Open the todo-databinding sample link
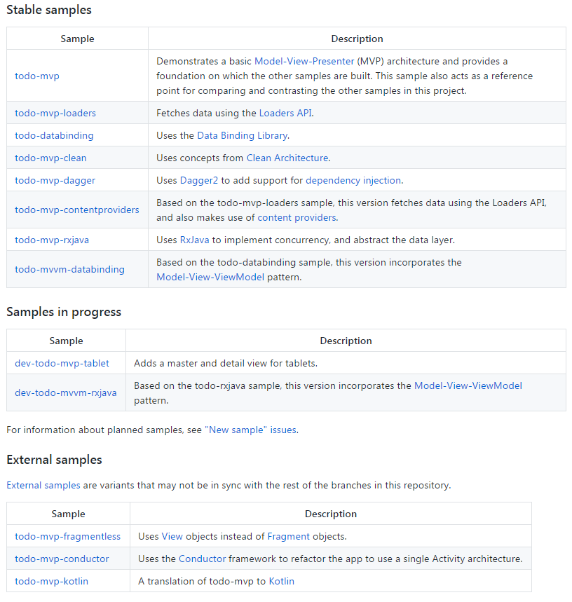The width and height of the screenshot is (572, 602). tap(54, 135)
